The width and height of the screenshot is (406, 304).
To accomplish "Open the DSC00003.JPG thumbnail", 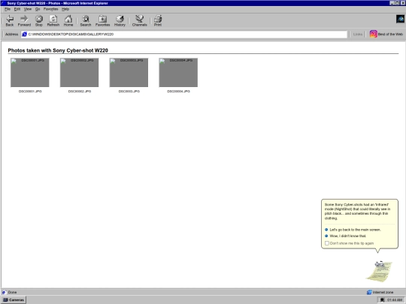I will 129,73.
